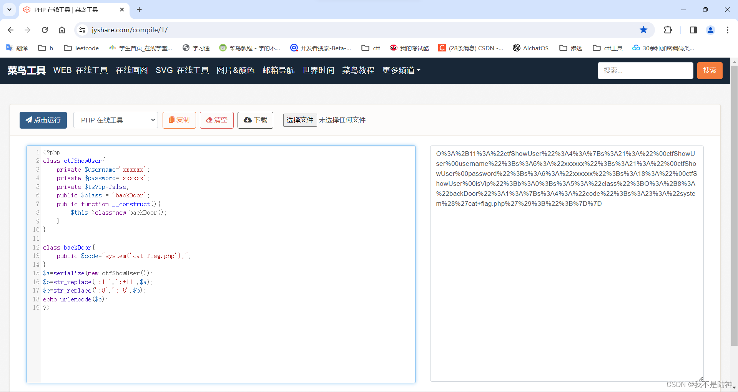Copy code with 复制 button

click(179, 120)
